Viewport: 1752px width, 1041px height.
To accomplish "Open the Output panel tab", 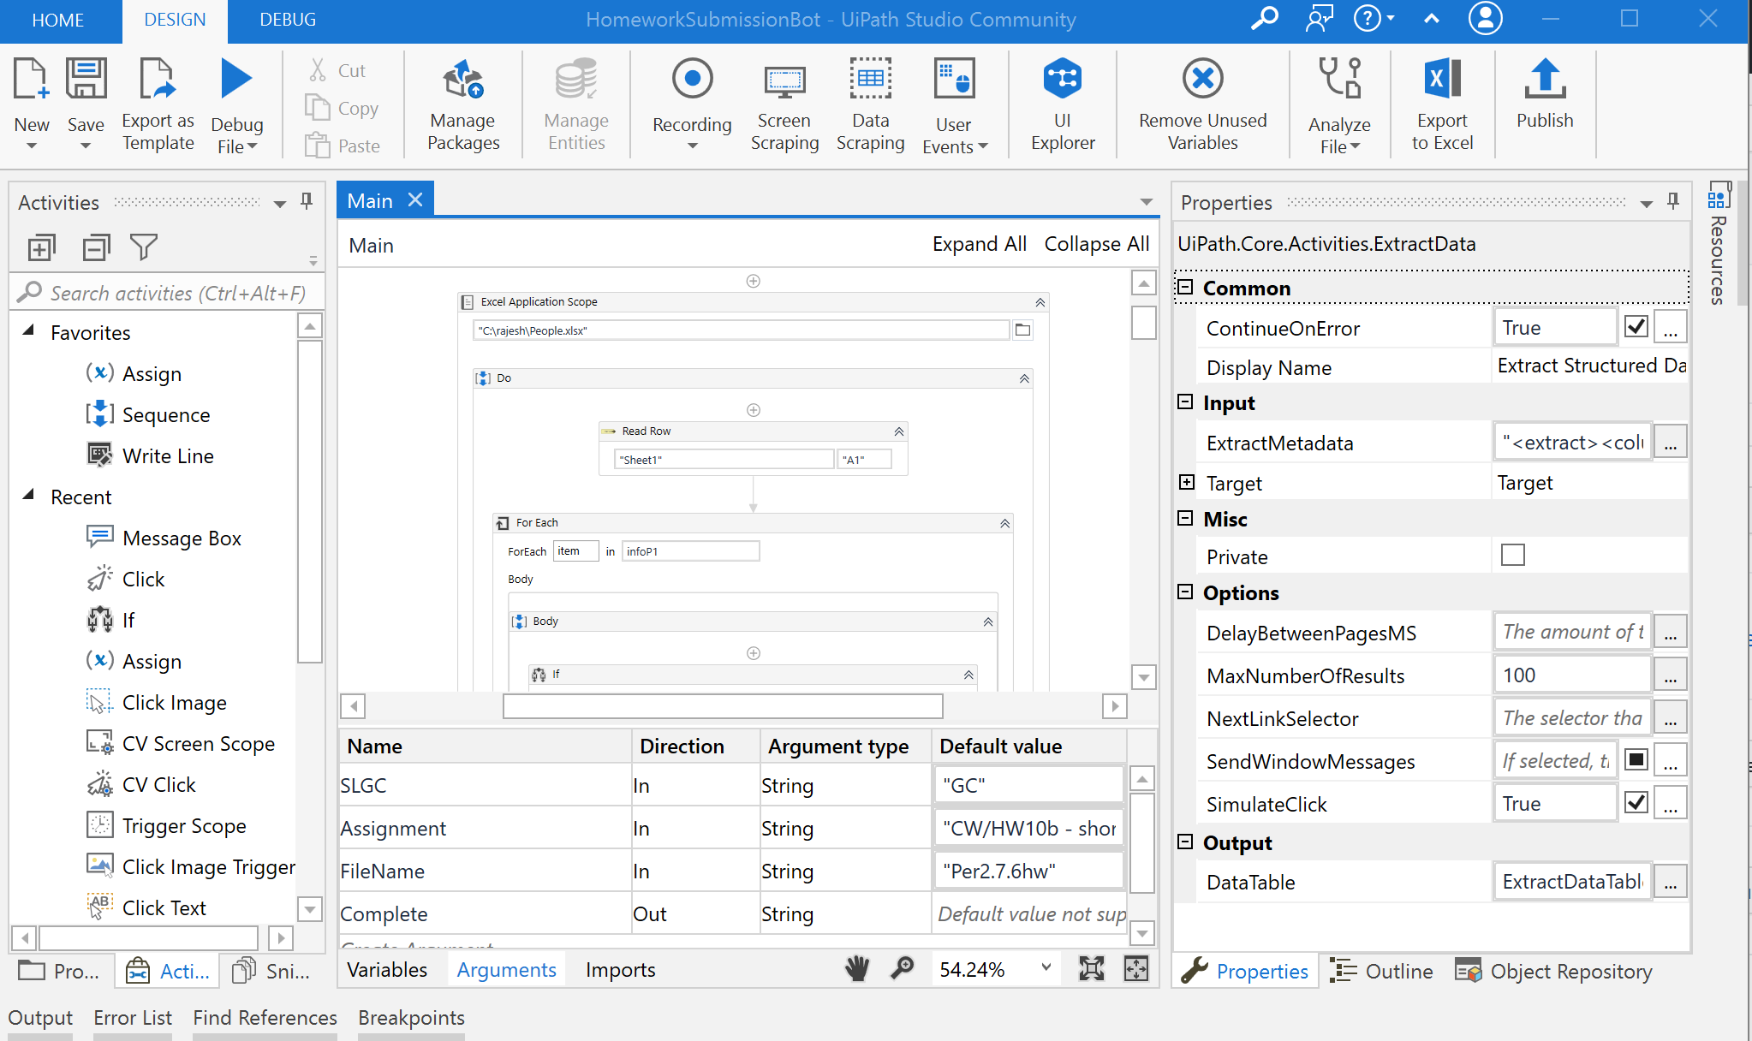I will (x=40, y=1018).
